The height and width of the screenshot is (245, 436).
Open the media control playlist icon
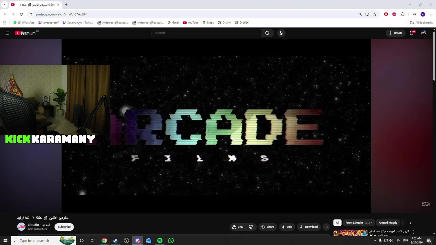point(415,14)
